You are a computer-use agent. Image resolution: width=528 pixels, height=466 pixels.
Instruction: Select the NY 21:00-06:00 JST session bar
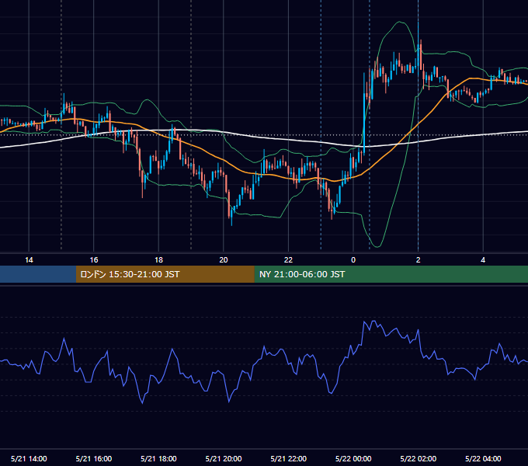391,274
